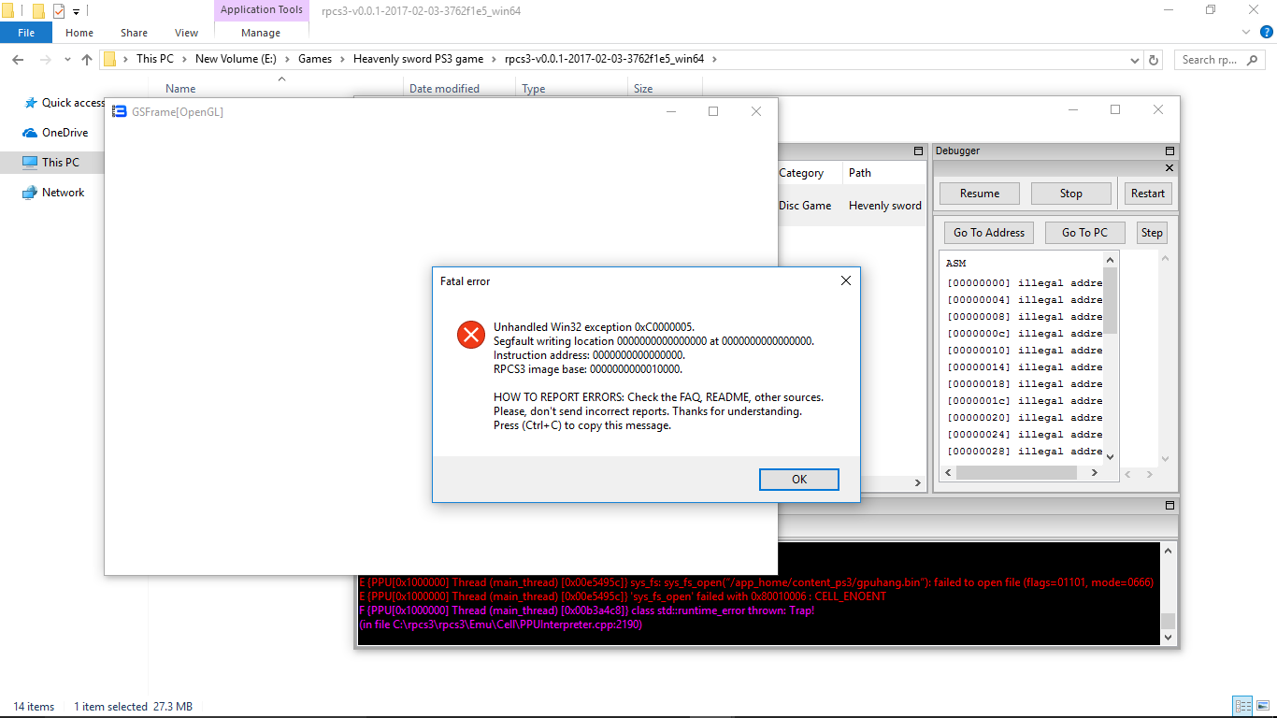Image resolution: width=1277 pixels, height=718 pixels.
Task: Open the Share ribbon tab
Action: 134,33
